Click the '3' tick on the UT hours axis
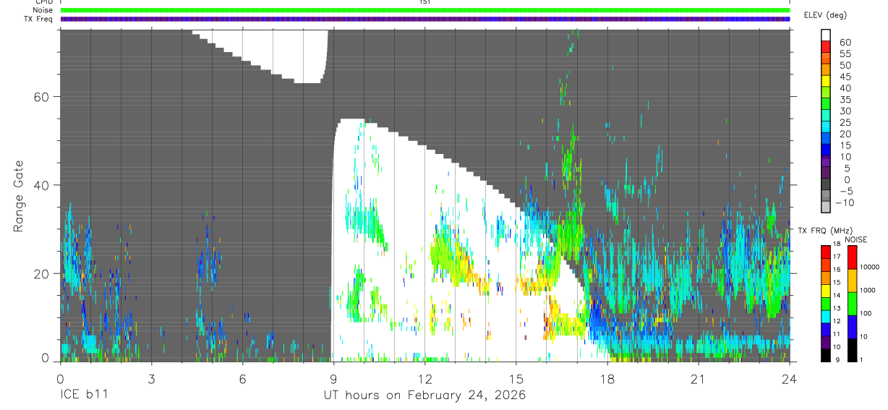 click(151, 380)
